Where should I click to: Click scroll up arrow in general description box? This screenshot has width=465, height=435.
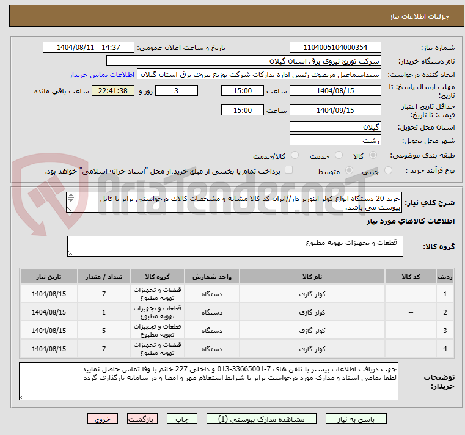click(x=71, y=196)
